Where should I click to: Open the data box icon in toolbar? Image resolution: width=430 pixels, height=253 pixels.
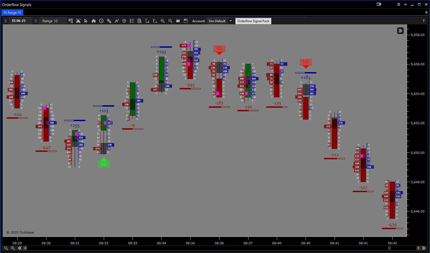tap(71, 21)
